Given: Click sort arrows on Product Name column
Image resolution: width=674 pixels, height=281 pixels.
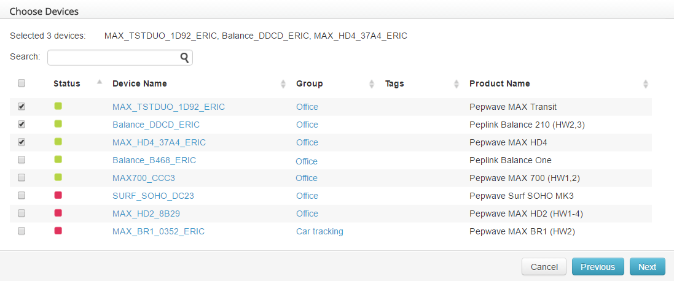Looking at the screenshot, I should [x=645, y=84].
